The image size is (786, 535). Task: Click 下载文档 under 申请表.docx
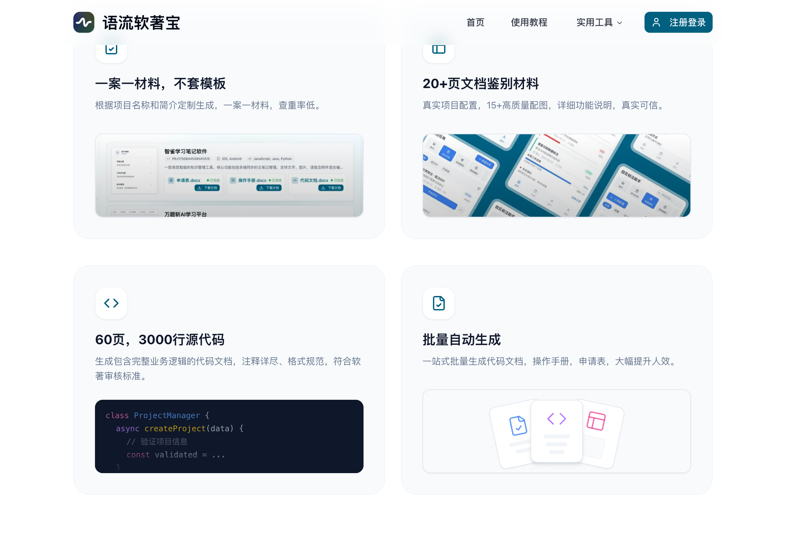click(207, 188)
